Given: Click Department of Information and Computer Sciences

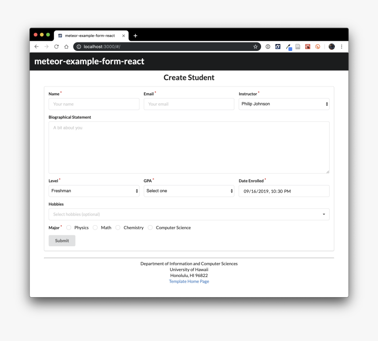Looking at the screenshot, I should [x=189, y=264].
